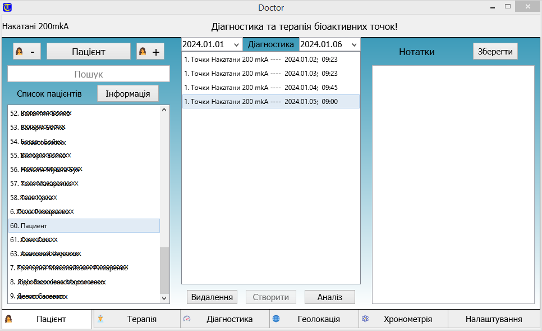Go to the Геолокація tab
The width and height of the screenshot is (542, 331).
pyautogui.click(x=314, y=319)
